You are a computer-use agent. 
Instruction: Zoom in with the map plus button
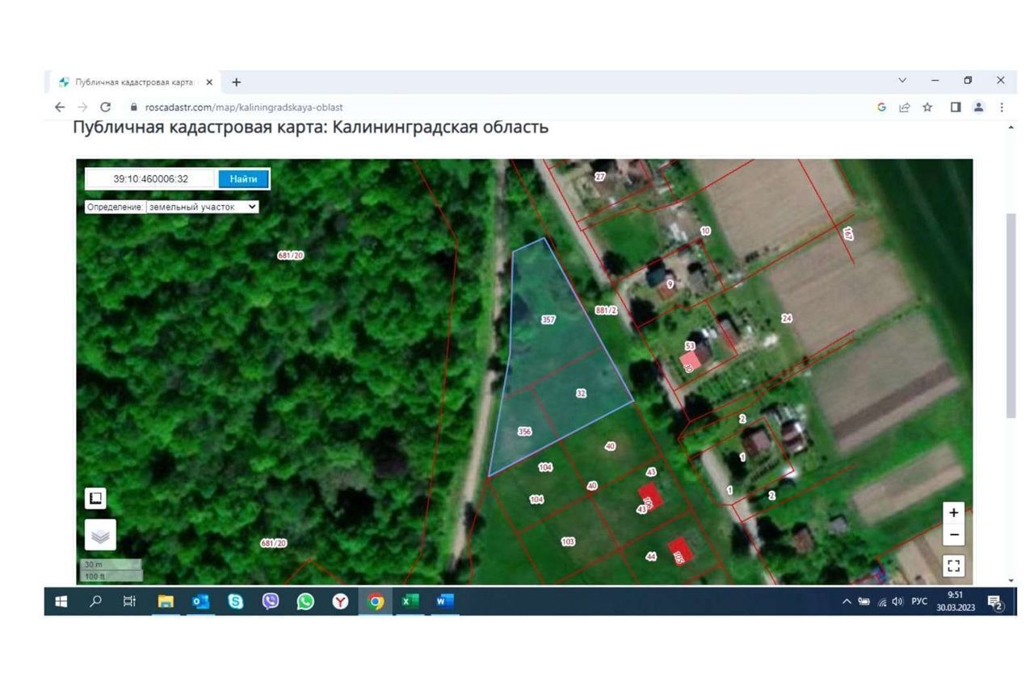click(x=953, y=512)
